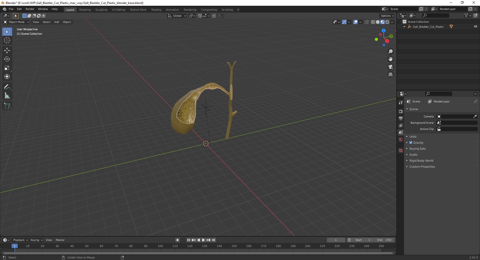
Task: Switch perspective/orthographic grid icon
Action: (390, 74)
